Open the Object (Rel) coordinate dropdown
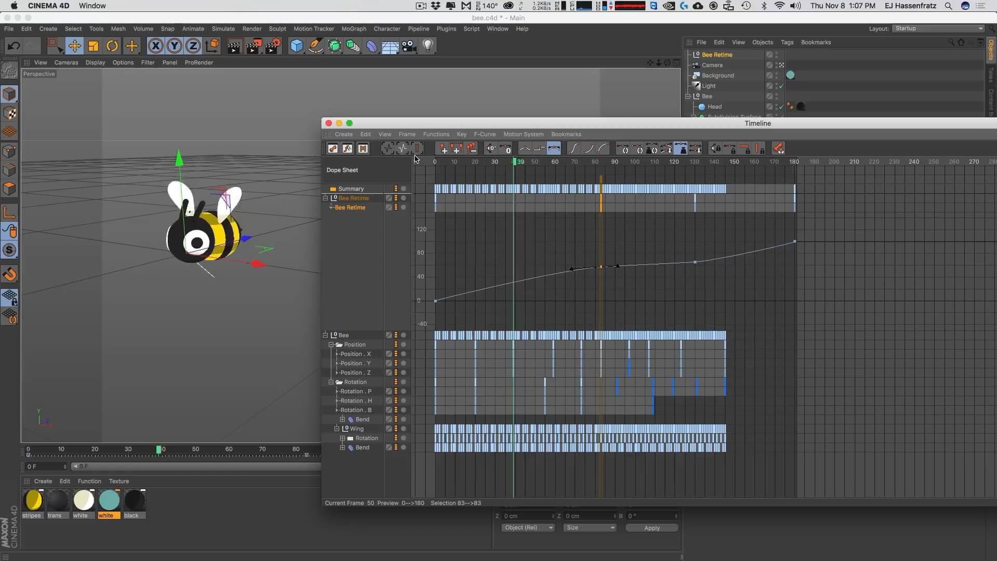 (x=528, y=528)
